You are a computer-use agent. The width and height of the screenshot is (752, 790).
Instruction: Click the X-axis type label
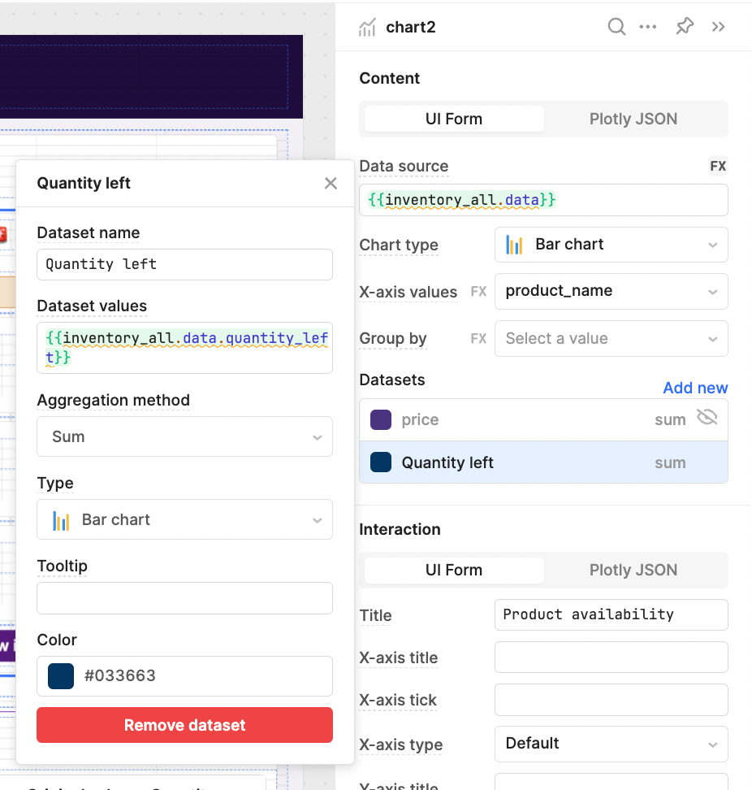401,744
